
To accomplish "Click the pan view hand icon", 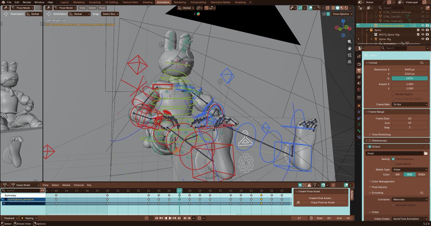I will pos(349,48).
